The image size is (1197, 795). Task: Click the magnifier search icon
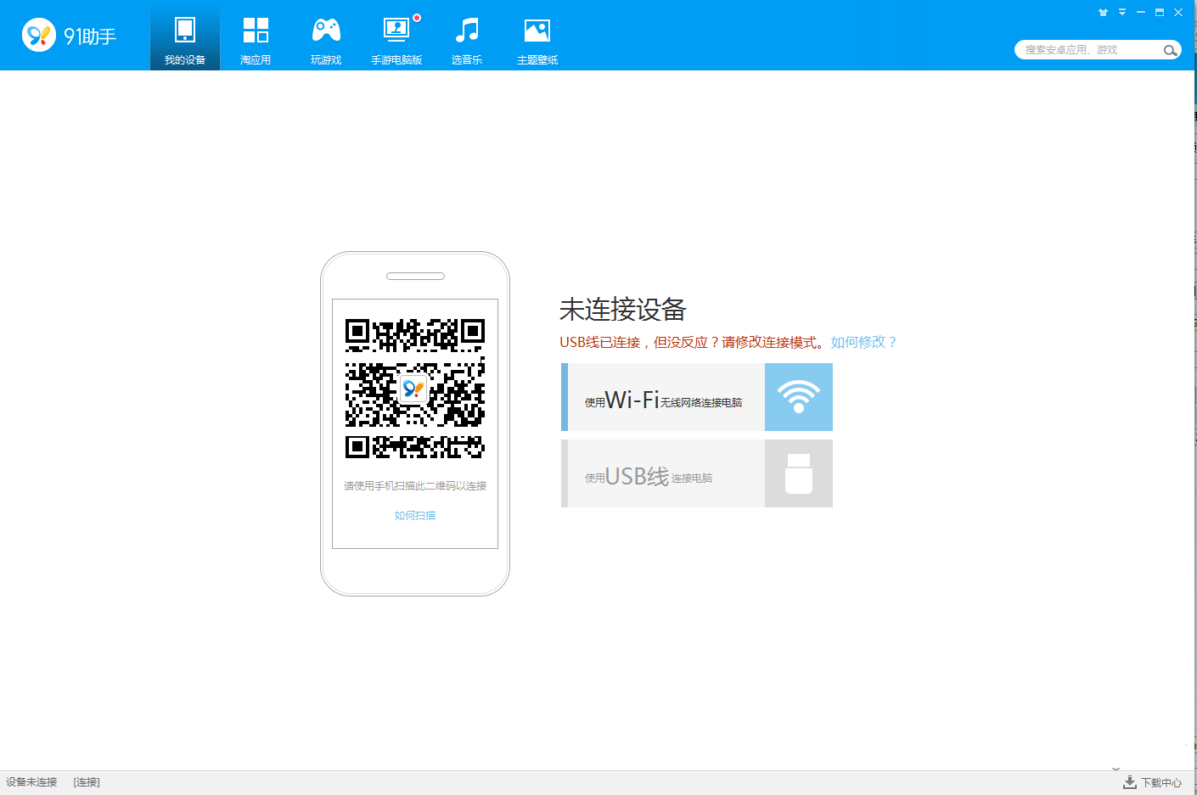tap(1171, 50)
